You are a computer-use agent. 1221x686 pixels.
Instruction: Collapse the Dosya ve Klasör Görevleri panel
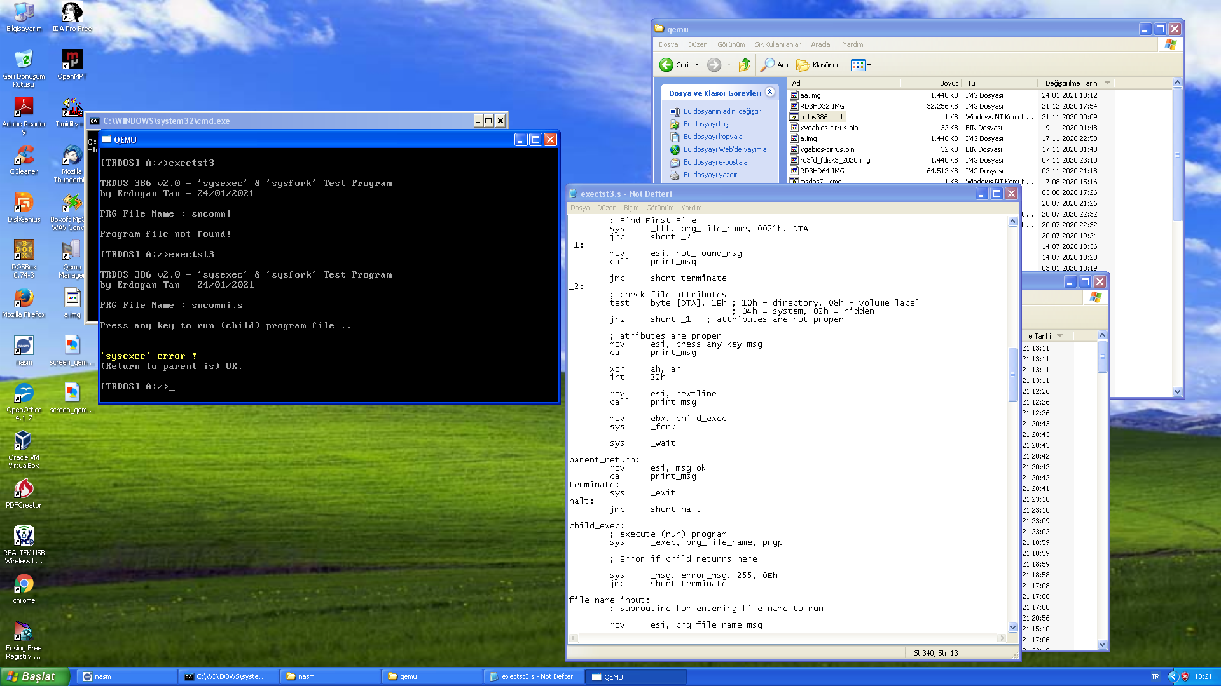769,93
